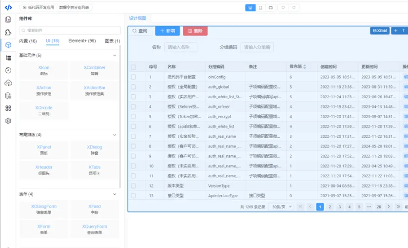Switch to desktop preview mode icon
Image resolution: width=408 pixels, height=248 pixels.
pos(251,7)
